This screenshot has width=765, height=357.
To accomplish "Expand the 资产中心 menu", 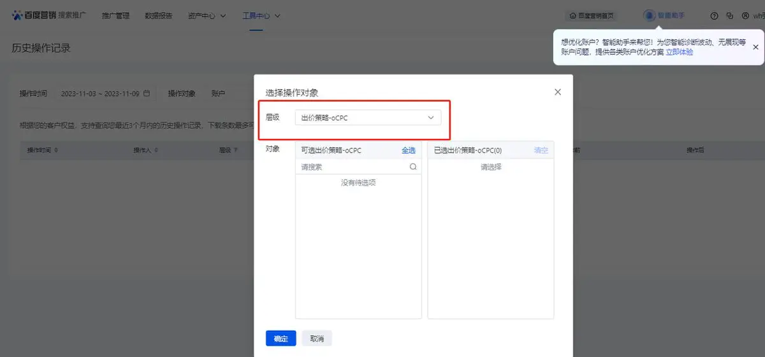I will click(x=207, y=15).
